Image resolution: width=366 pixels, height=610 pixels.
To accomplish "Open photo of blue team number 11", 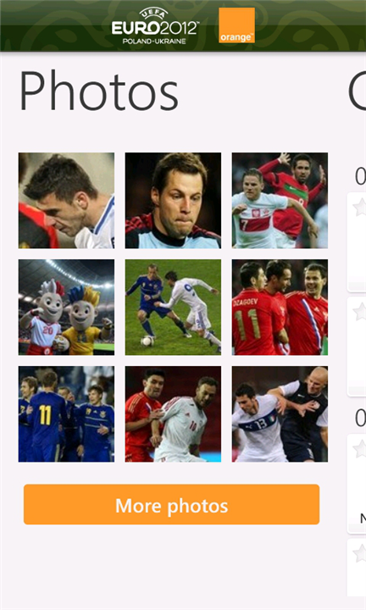I will coord(67,414).
